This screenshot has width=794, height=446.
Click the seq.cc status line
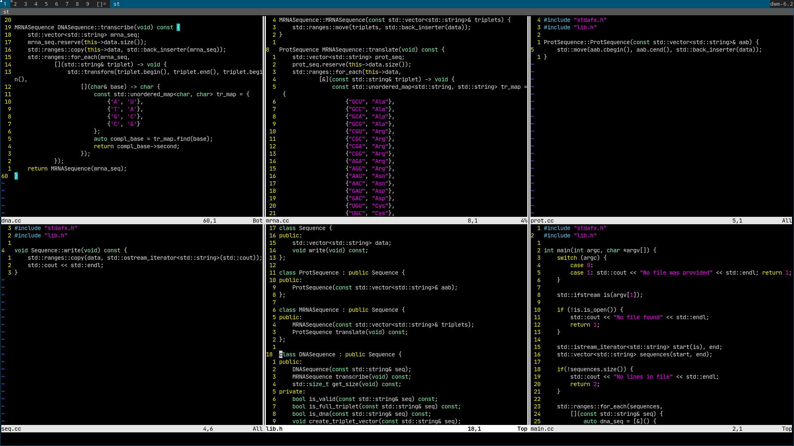tap(12, 429)
